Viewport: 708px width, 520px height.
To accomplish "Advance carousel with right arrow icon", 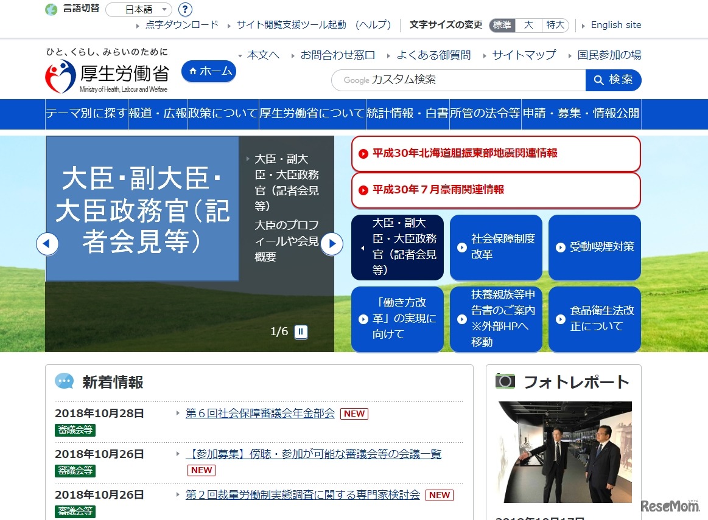I will 332,243.
